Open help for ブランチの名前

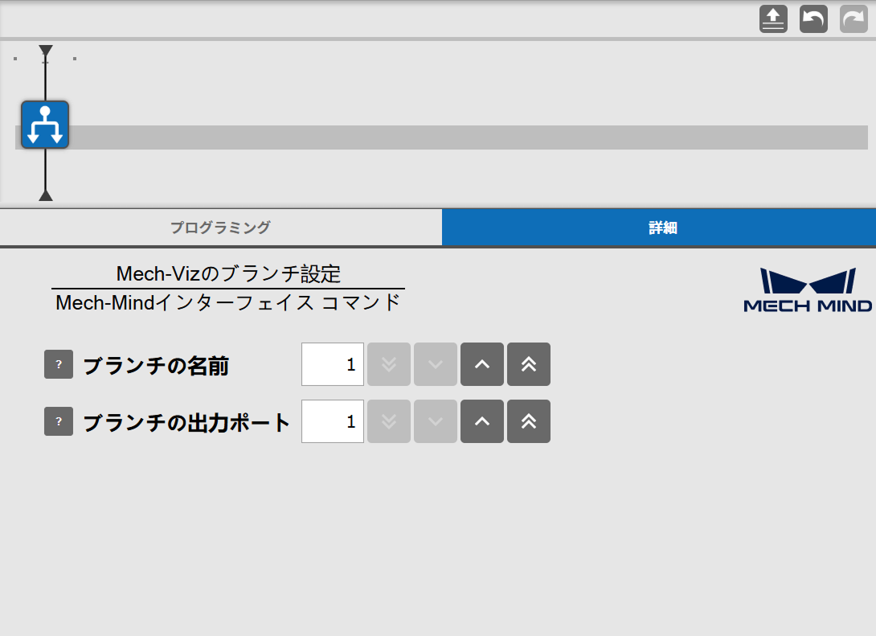(x=59, y=364)
